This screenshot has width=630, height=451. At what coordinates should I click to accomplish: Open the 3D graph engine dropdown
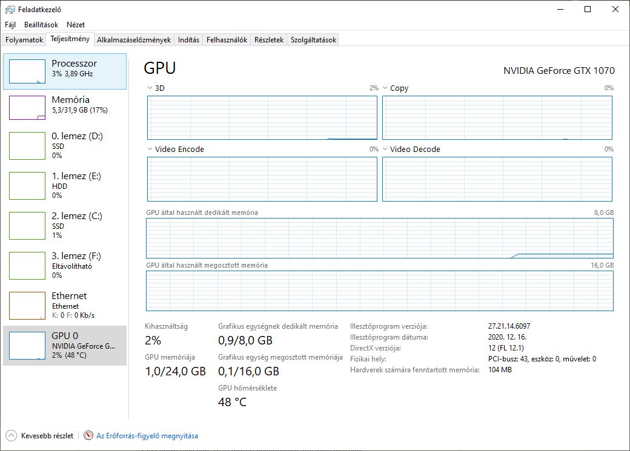pyautogui.click(x=150, y=88)
